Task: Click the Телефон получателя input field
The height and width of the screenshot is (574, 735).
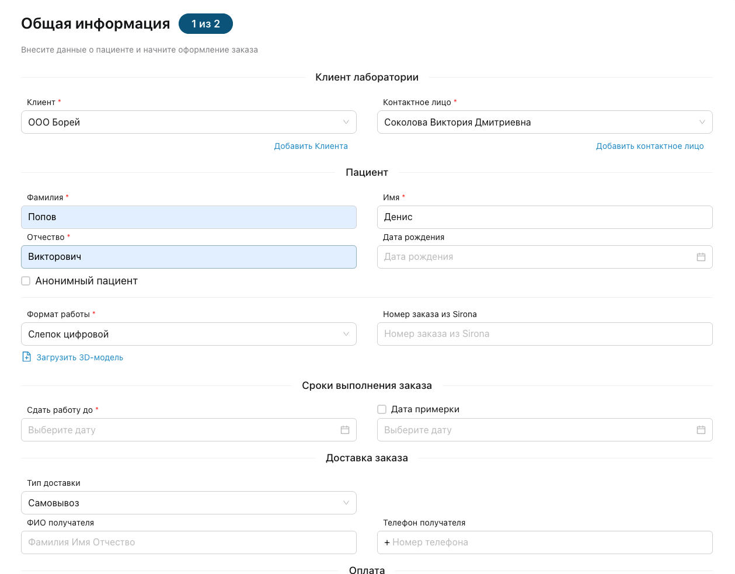Action: (x=544, y=542)
